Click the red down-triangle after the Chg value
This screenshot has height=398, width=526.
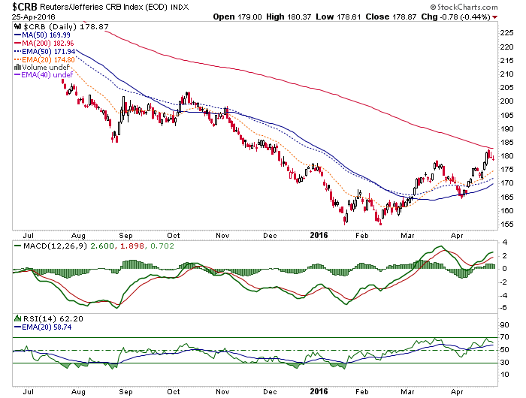495,17
